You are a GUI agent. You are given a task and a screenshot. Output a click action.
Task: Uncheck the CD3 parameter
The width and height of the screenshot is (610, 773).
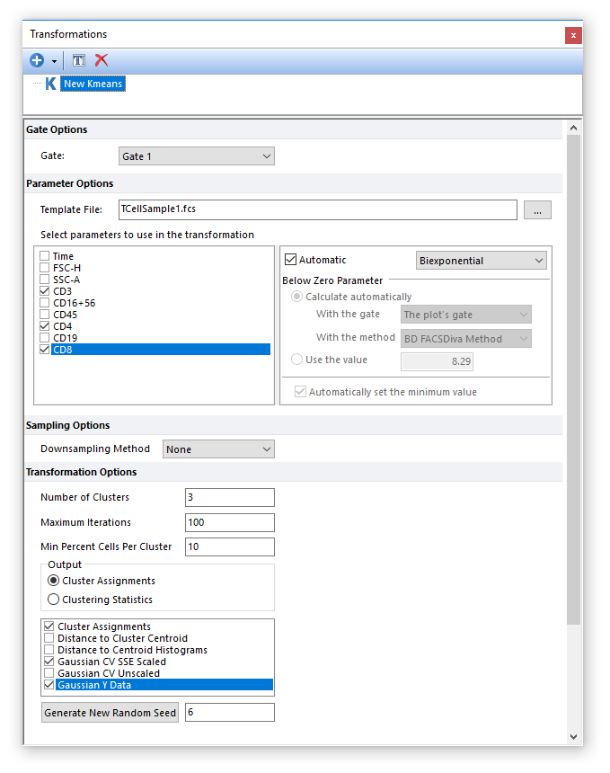click(x=45, y=291)
